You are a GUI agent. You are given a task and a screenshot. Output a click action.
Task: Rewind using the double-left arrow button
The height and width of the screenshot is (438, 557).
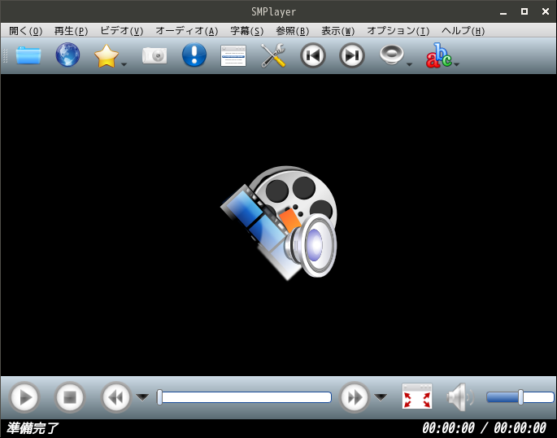(x=115, y=397)
